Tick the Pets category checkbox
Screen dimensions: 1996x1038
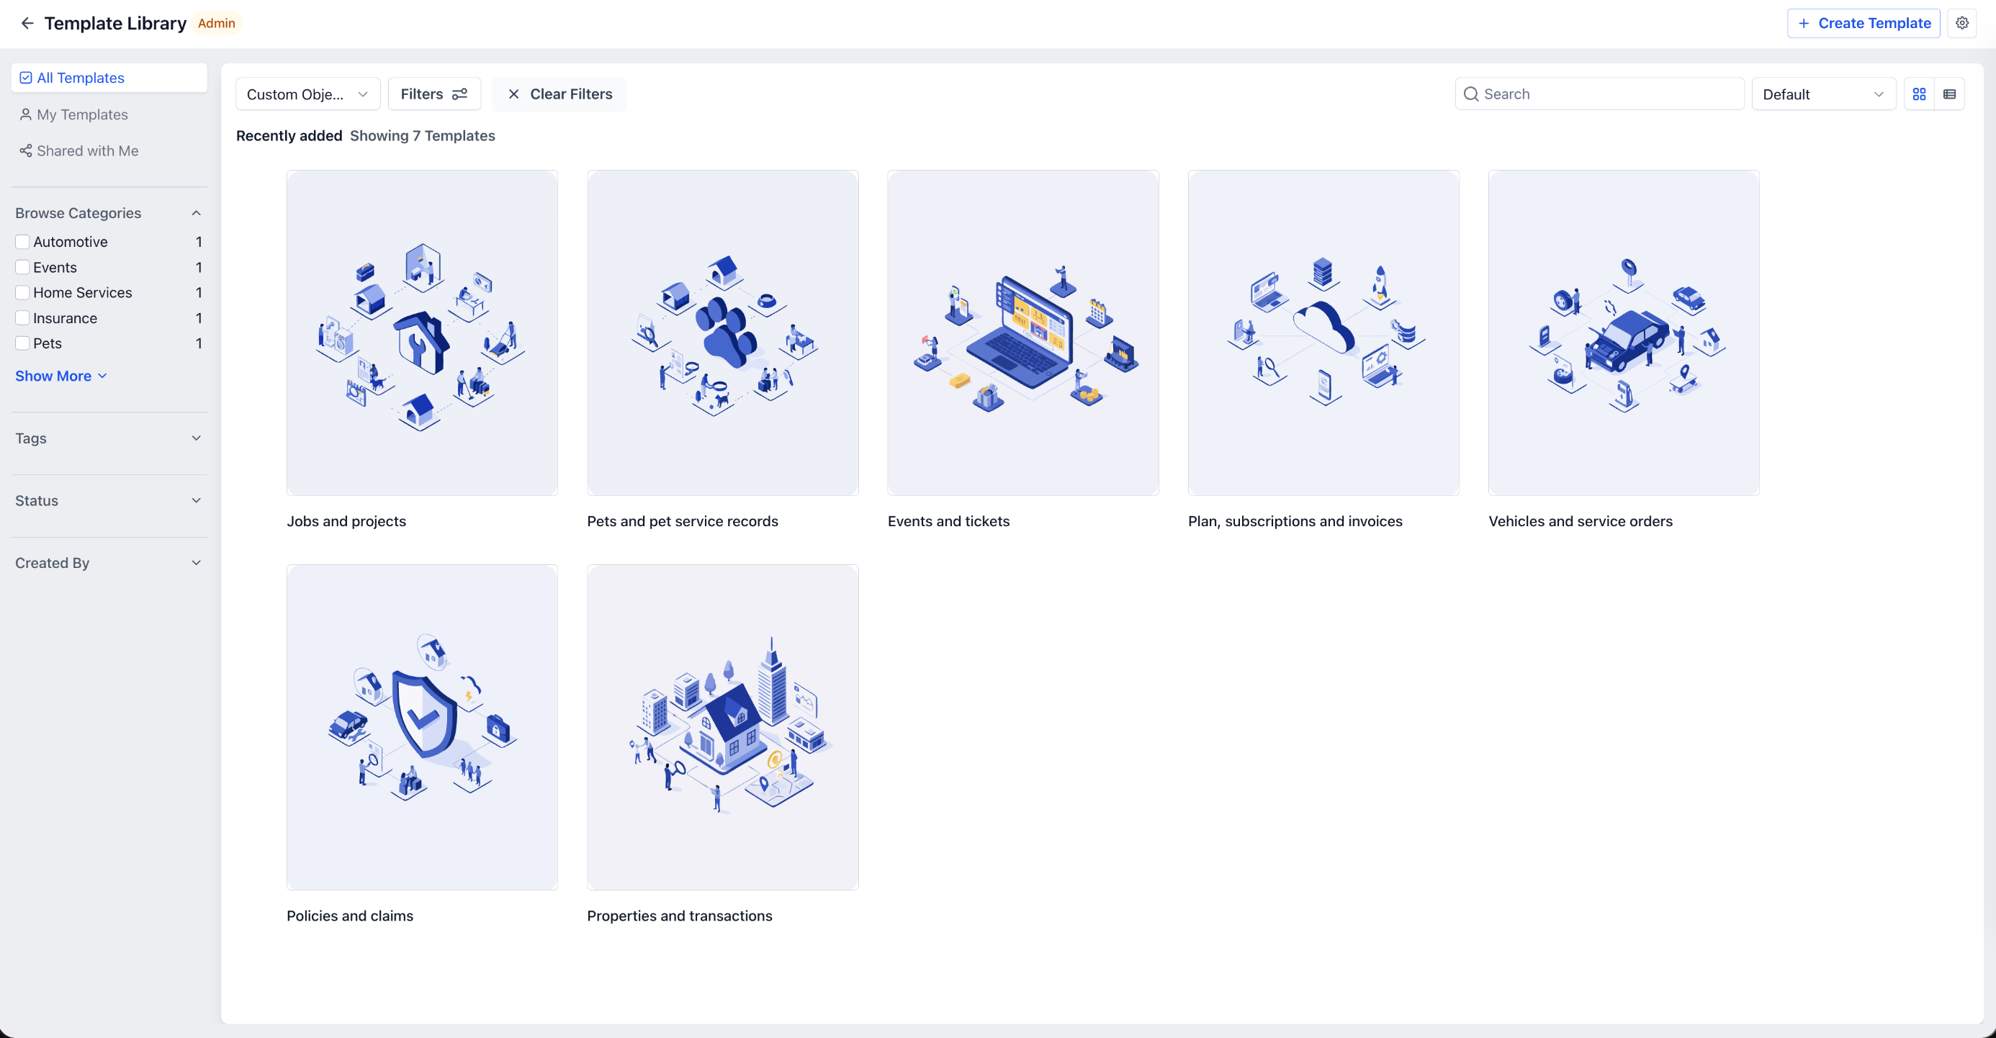(x=22, y=343)
